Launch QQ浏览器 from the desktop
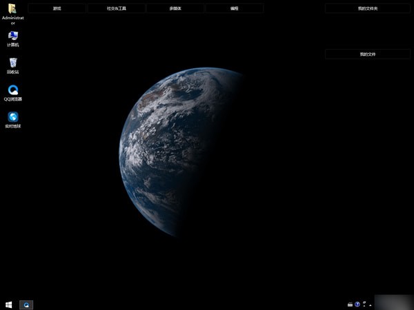414x310 pixels. (x=12, y=90)
